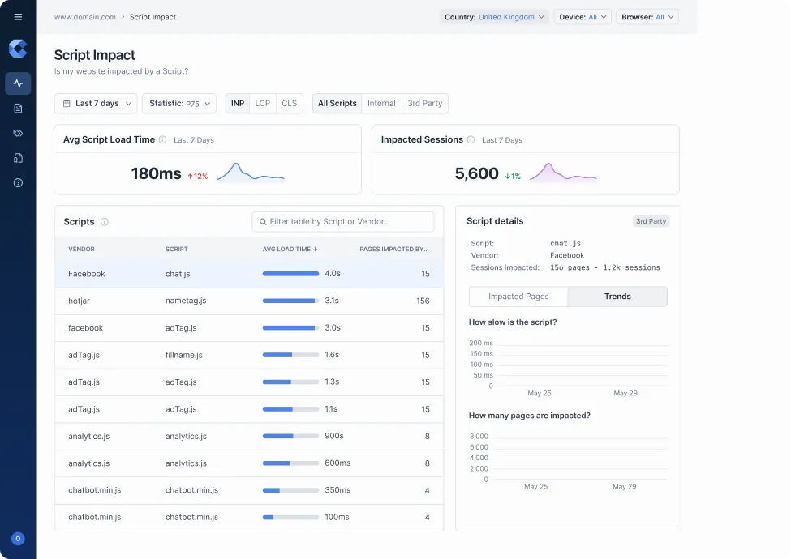
Task: Select the LCP metric toggle
Action: click(x=262, y=104)
